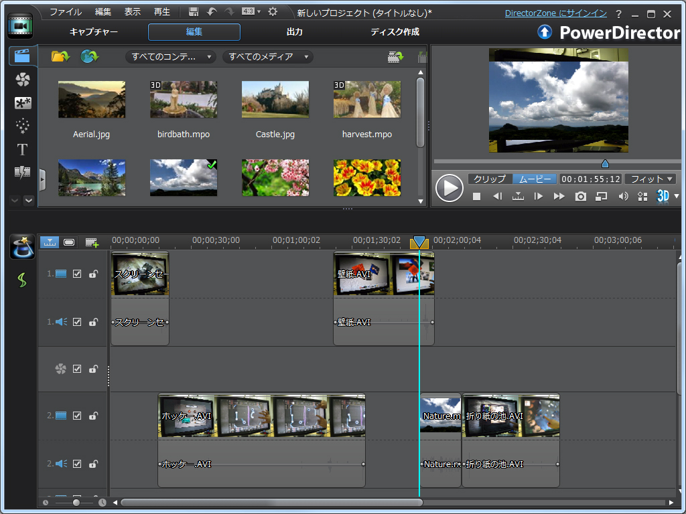Switch timeline to storyboard view toggle

coord(68,242)
